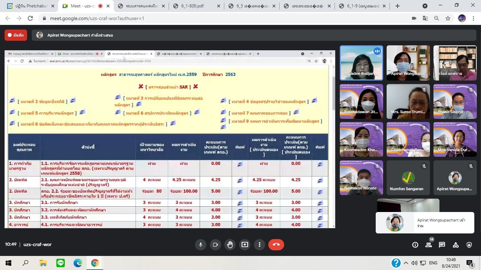Open host controls shield icon
This screenshot has width=481, height=270.
pyautogui.click(x=469, y=245)
